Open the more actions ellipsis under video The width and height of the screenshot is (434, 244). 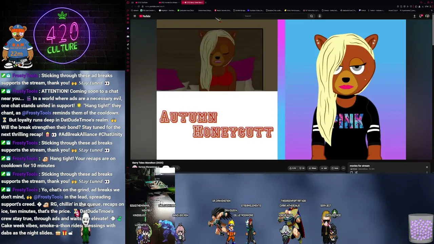(x=343, y=168)
